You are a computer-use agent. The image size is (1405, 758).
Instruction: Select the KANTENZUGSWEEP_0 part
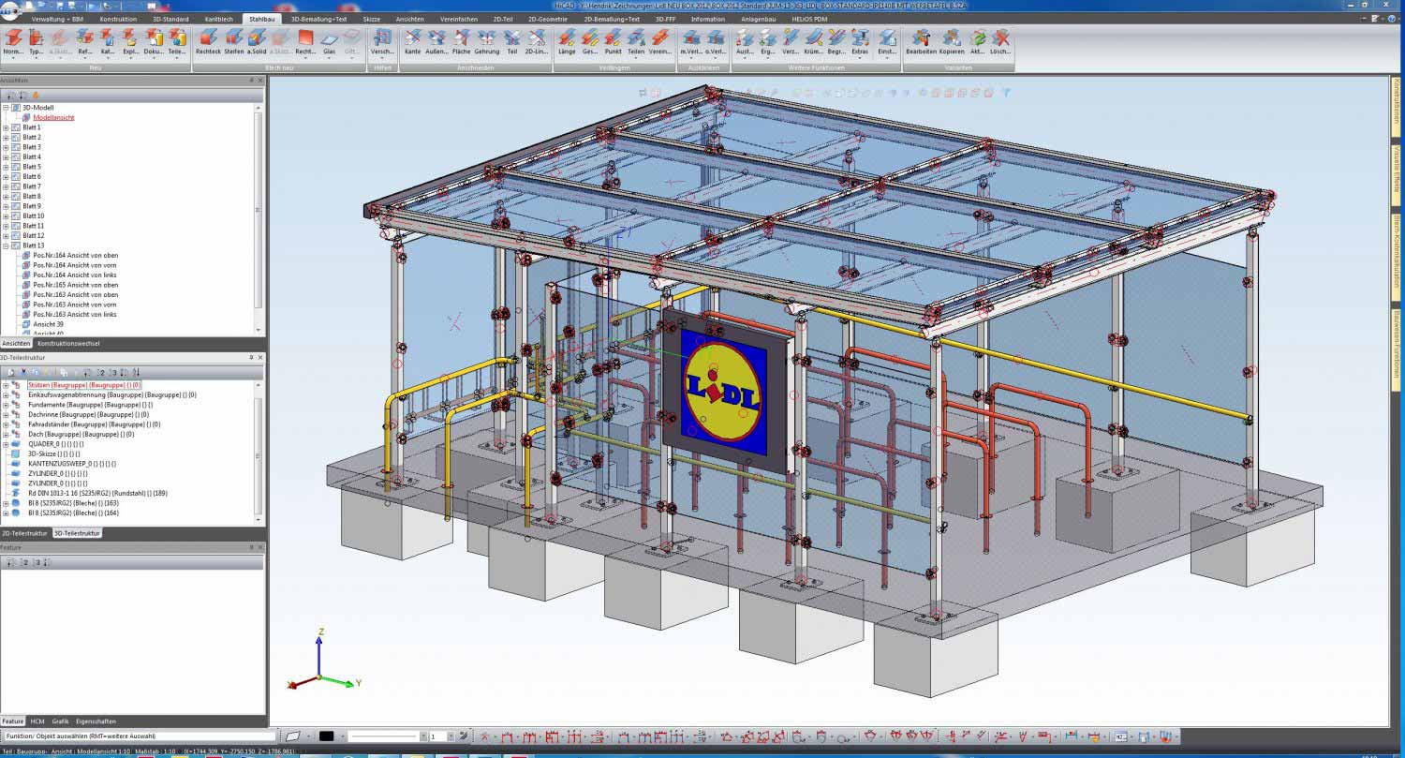coord(73,464)
